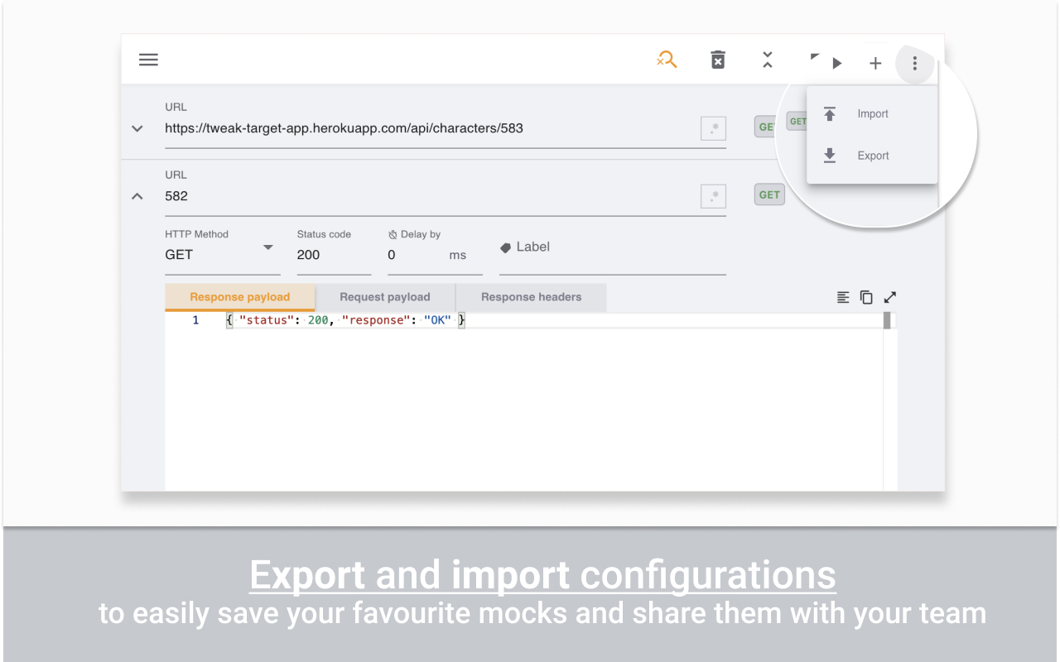
Task: Run the mocks using the play icon
Action: point(836,62)
